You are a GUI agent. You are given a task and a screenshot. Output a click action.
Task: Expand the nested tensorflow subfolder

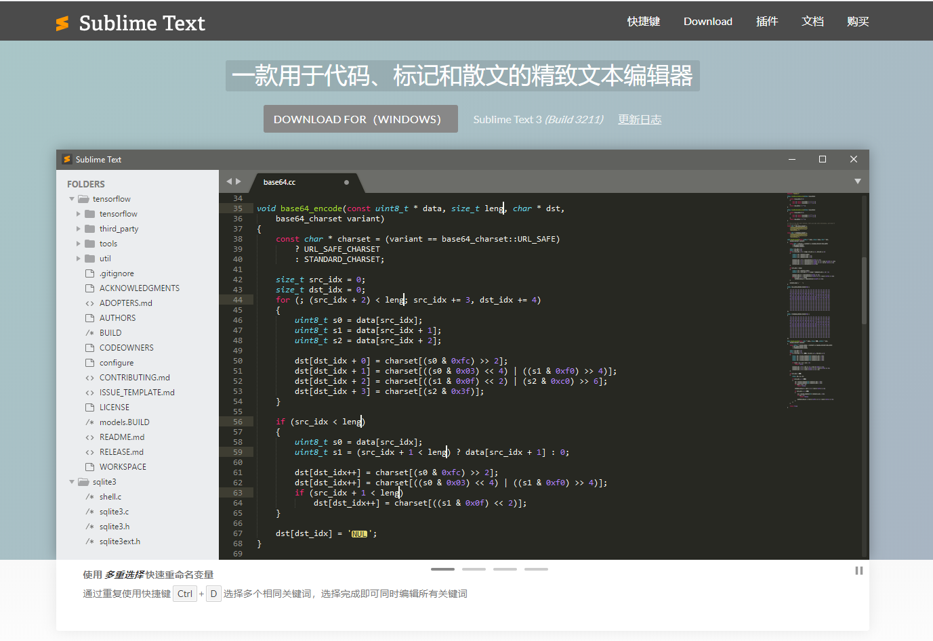click(x=79, y=214)
